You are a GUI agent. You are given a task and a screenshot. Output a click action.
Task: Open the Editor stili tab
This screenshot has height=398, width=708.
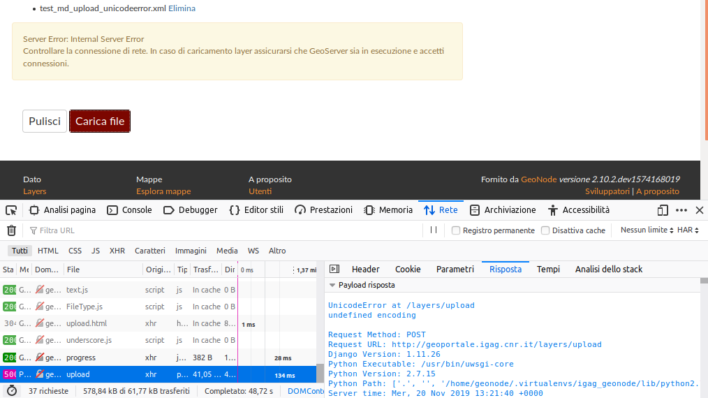[x=256, y=210]
